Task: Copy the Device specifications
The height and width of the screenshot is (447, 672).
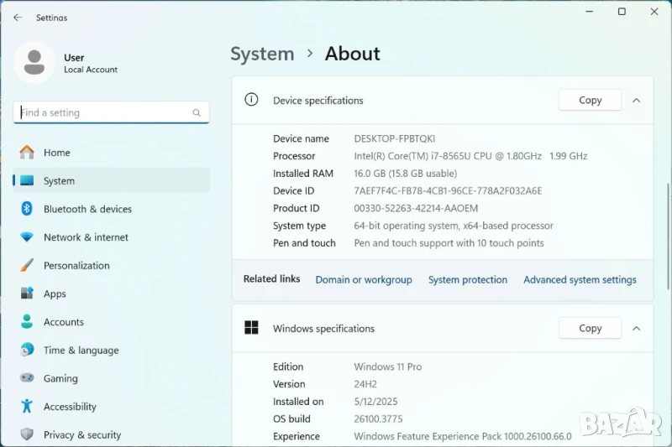Action: [x=590, y=100]
